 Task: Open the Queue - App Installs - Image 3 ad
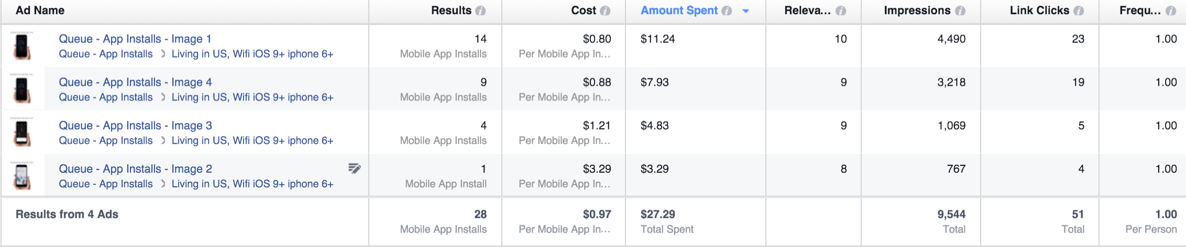pos(135,126)
